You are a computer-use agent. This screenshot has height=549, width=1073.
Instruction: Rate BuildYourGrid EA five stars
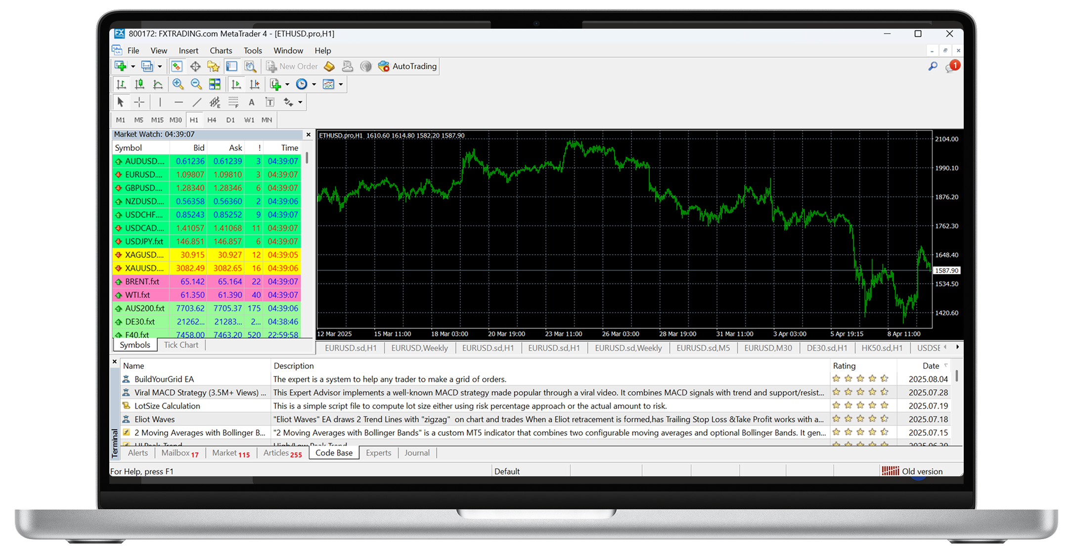(x=884, y=378)
